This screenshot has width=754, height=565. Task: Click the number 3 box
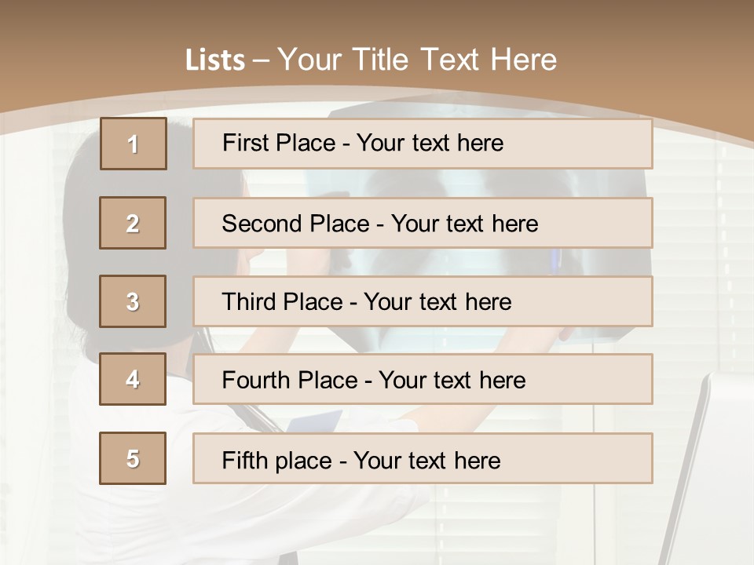point(133,301)
